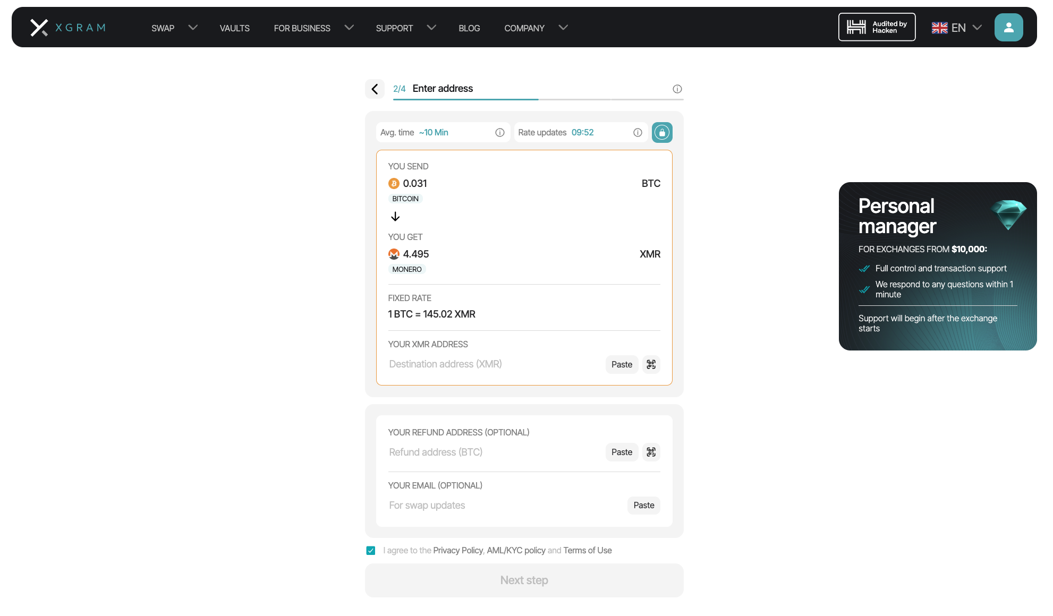This screenshot has width=1053, height=616.
Task: Click the XGRAM logo
Action: coord(68,28)
